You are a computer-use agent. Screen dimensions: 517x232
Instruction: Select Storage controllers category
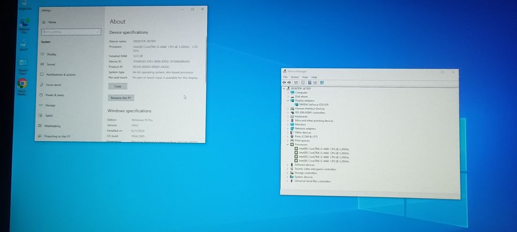[x=303, y=173]
